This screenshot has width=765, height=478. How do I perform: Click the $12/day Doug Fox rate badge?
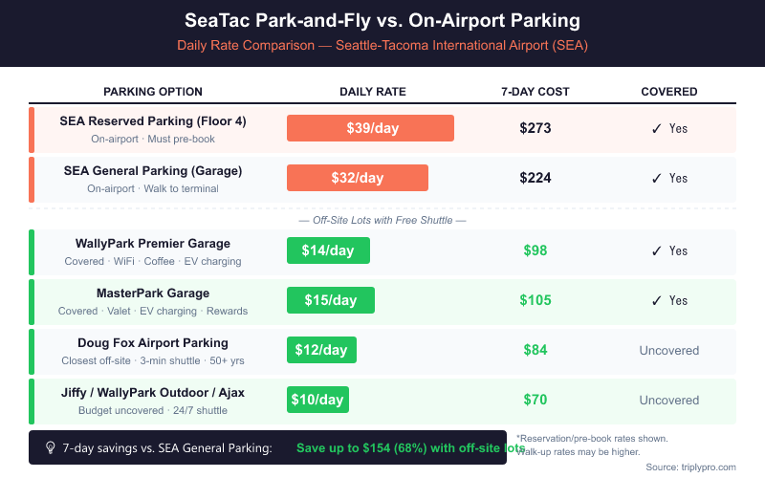pyautogui.click(x=321, y=350)
